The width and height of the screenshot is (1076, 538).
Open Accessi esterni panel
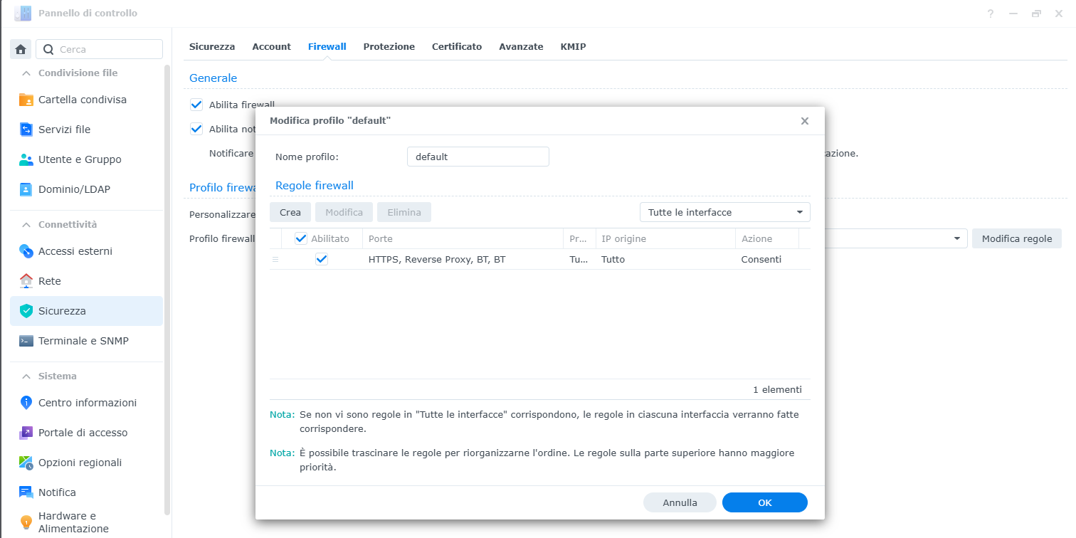click(x=75, y=251)
